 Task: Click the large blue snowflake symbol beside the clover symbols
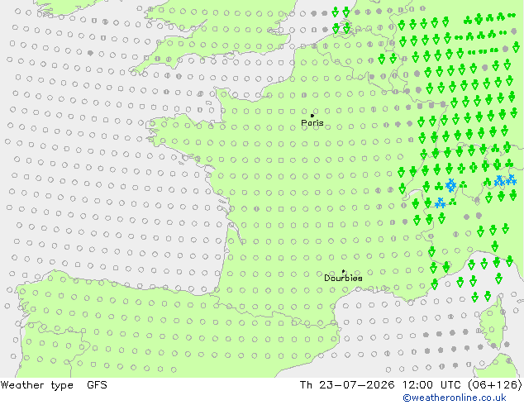[450, 185]
